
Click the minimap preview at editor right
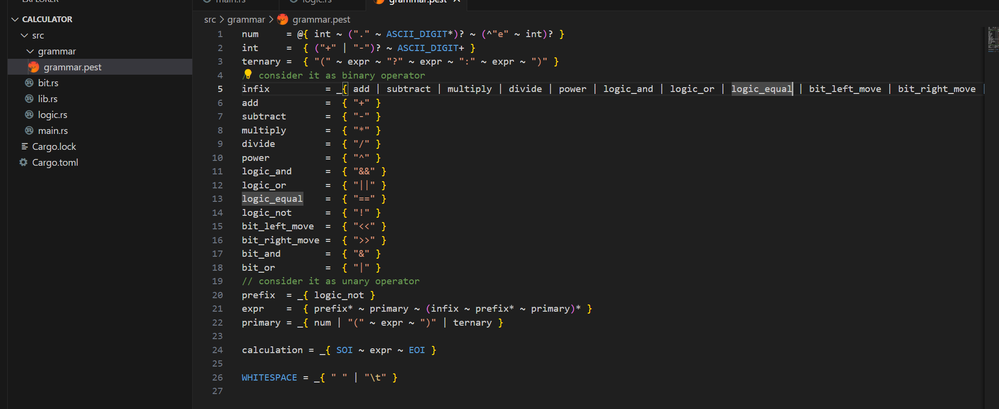(993, 40)
